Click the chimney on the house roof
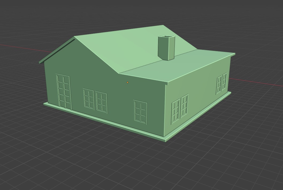283x190 pixels. coord(167,48)
